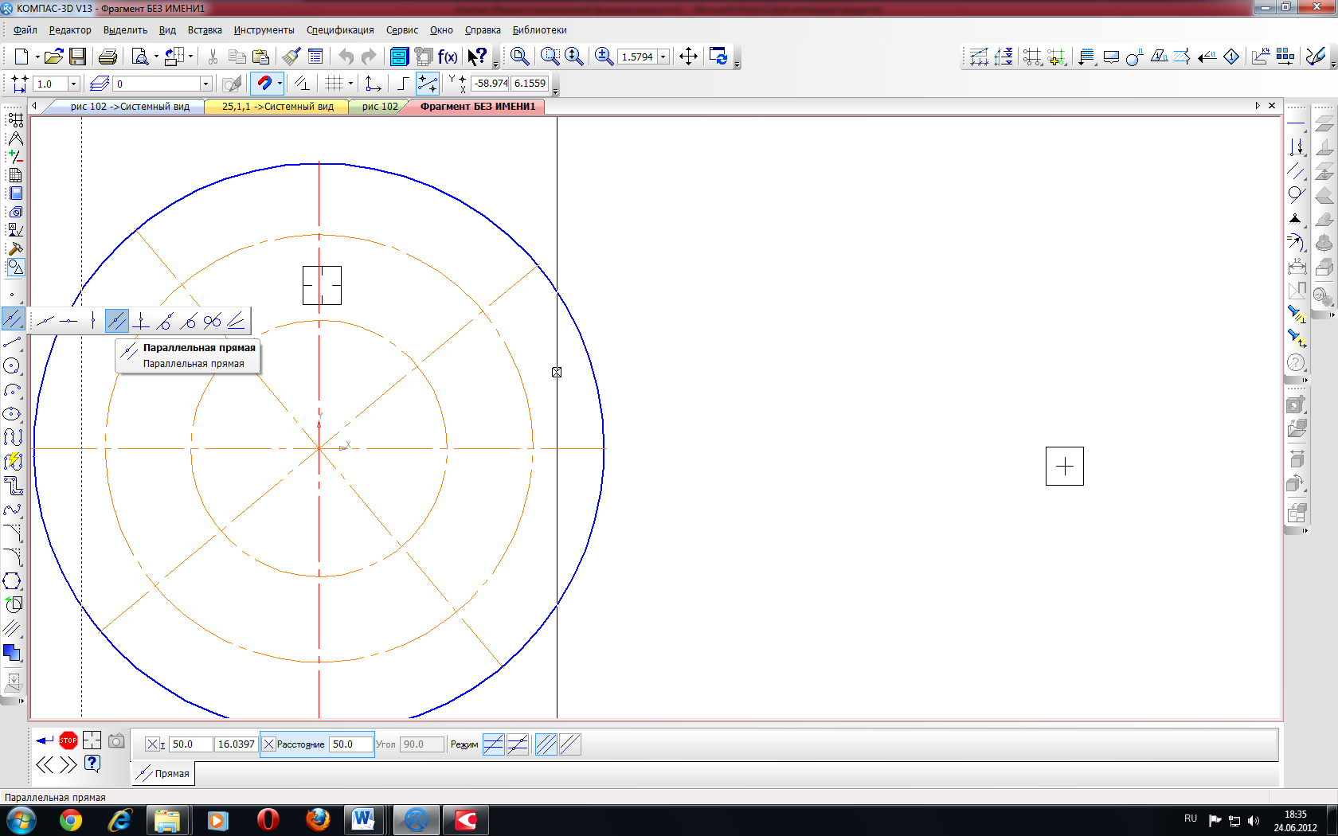Click the Save diskette icon
This screenshot has width=1338, height=836.
(x=77, y=57)
